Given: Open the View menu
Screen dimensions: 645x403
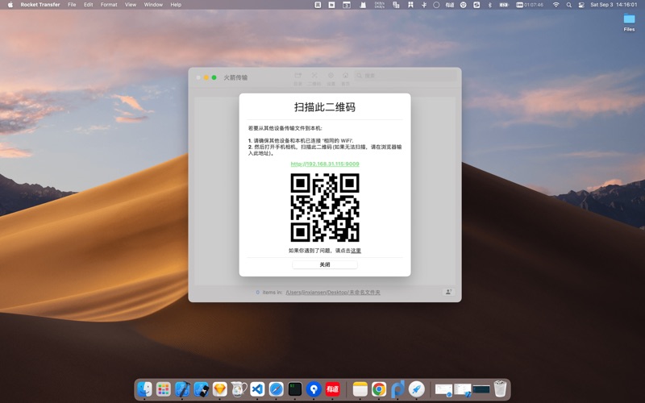Looking at the screenshot, I should click(131, 5).
